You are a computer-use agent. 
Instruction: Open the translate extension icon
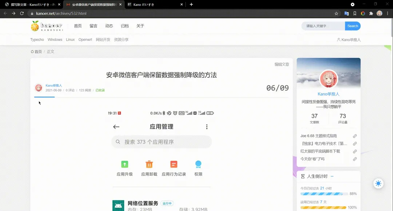click(x=346, y=13)
